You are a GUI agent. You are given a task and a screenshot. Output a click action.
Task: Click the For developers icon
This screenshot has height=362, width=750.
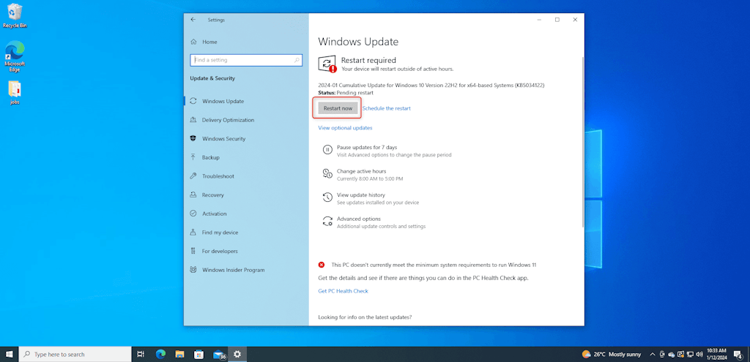(193, 251)
